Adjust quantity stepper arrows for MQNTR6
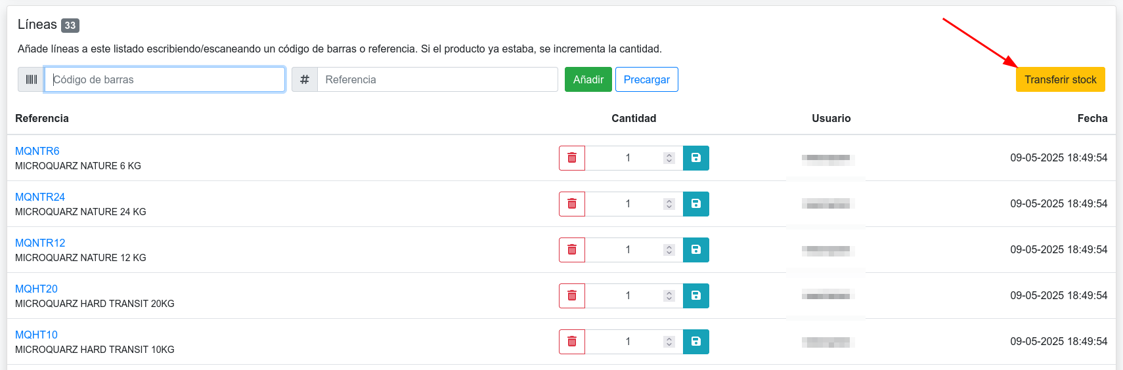1123x370 pixels. 669,158
